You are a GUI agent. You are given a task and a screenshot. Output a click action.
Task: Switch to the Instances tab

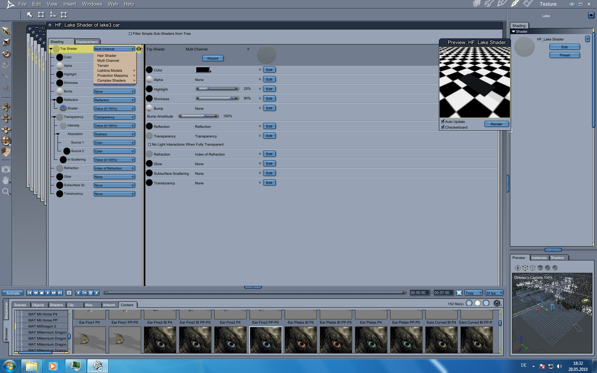click(539, 258)
